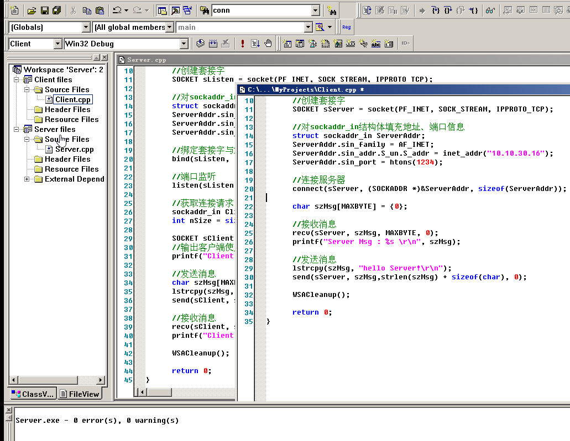The image size is (570, 441).
Task: Click the red Execute Program exclamation icon
Action: pos(242,44)
